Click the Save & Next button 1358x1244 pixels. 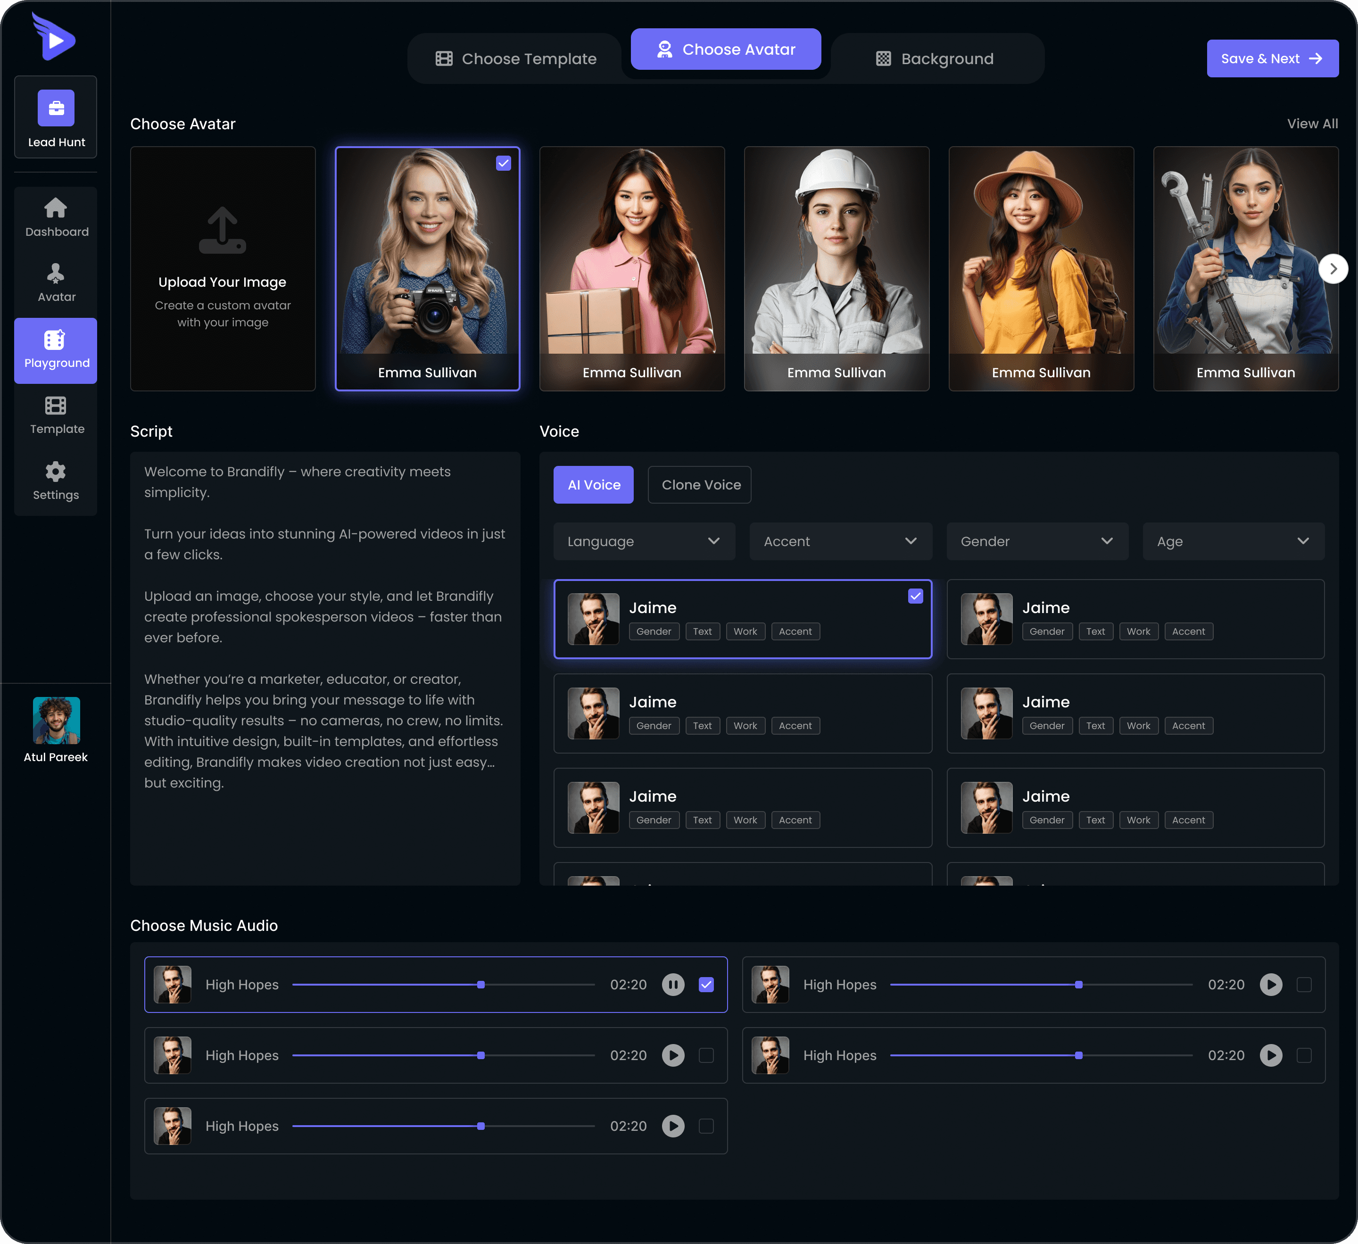point(1272,58)
